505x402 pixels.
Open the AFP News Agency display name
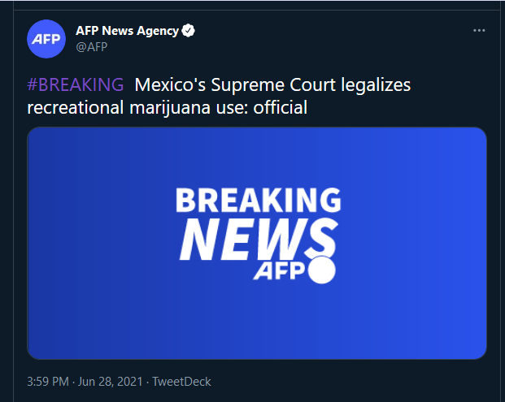point(127,31)
